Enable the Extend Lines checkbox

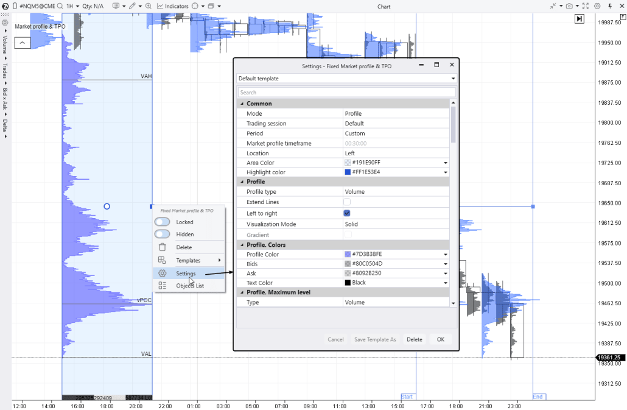[347, 202]
